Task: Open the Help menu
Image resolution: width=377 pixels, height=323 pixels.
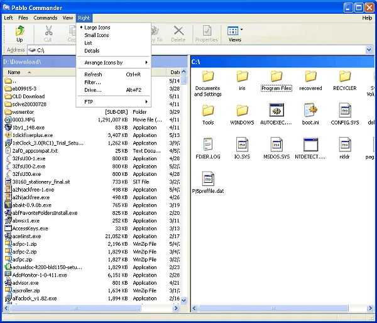Action: pyautogui.click(x=367, y=18)
